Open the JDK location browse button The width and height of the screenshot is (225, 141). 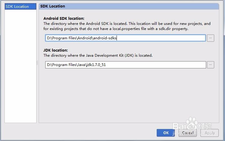211,64
